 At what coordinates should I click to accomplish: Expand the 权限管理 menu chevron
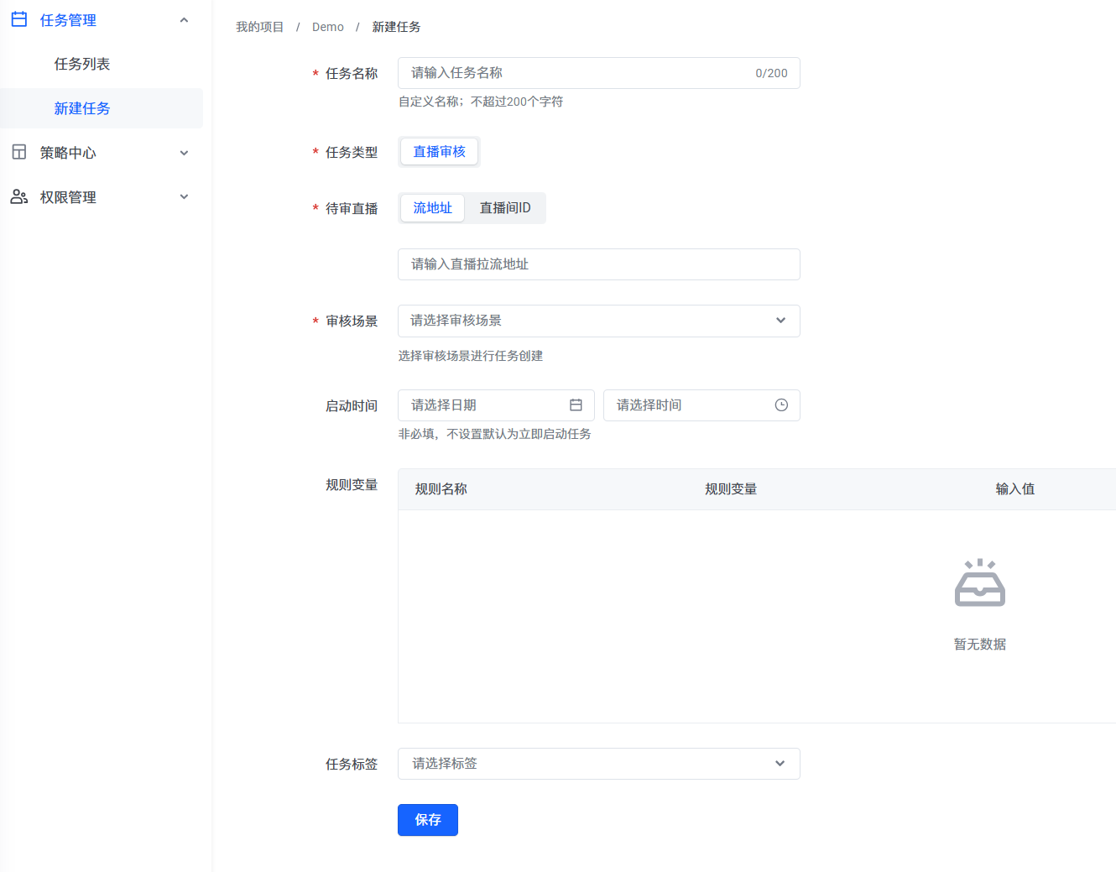click(x=184, y=197)
